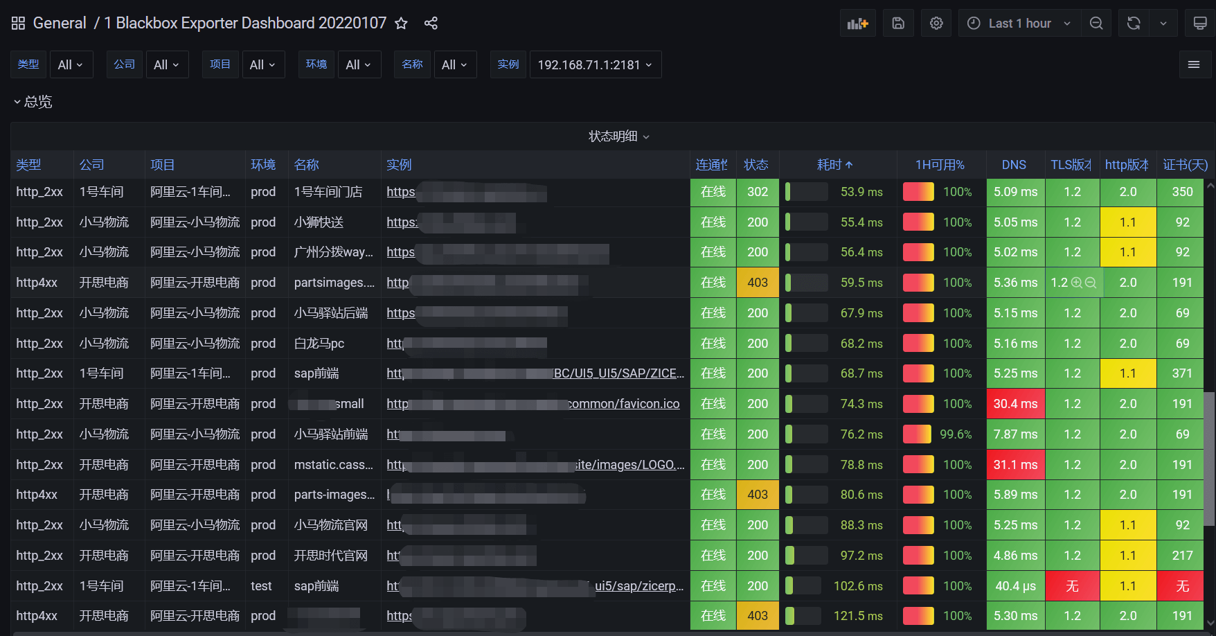Click 121.5 ms latency cell
This screenshot has width=1216, height=636.
tap(838, 616)
